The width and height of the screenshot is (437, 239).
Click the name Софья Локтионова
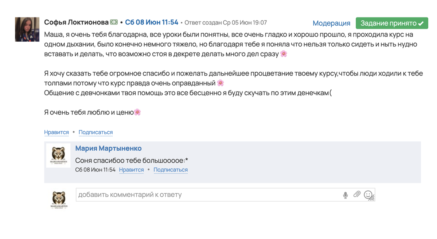pos(76,22)
